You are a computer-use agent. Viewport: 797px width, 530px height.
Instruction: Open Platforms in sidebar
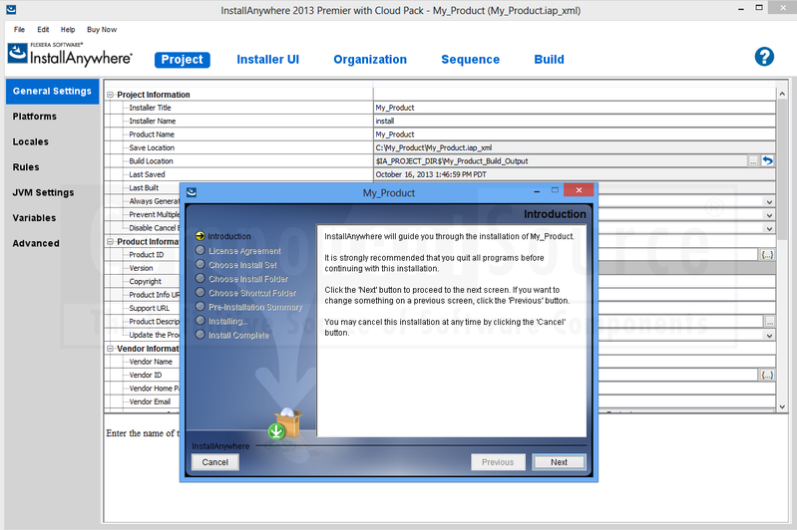tap(35, 117)
